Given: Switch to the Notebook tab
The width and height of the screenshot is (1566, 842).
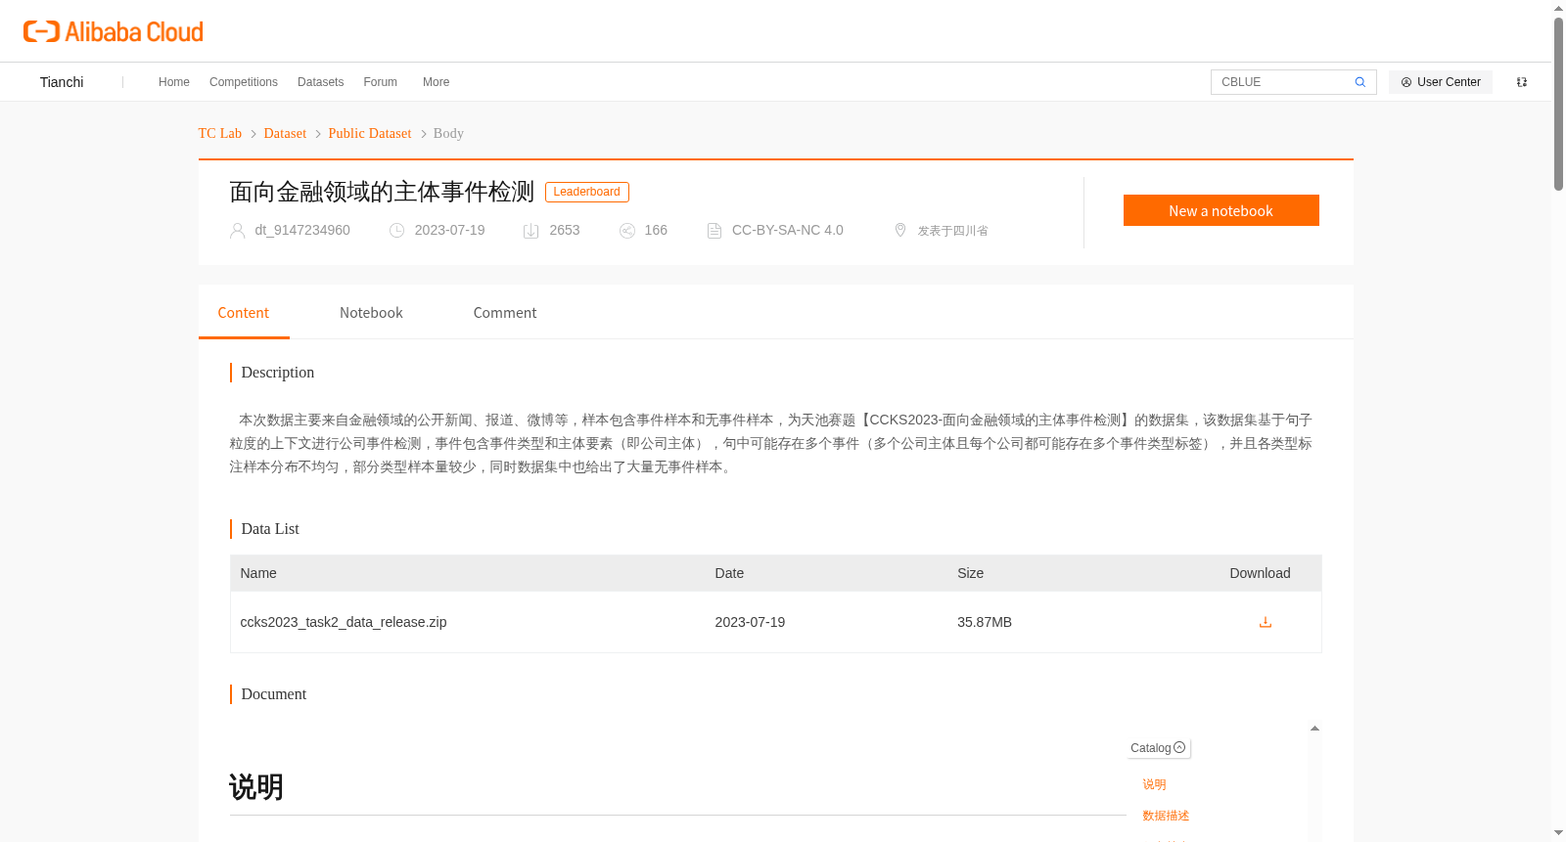Looking at the screenshot, I should 371,313.
